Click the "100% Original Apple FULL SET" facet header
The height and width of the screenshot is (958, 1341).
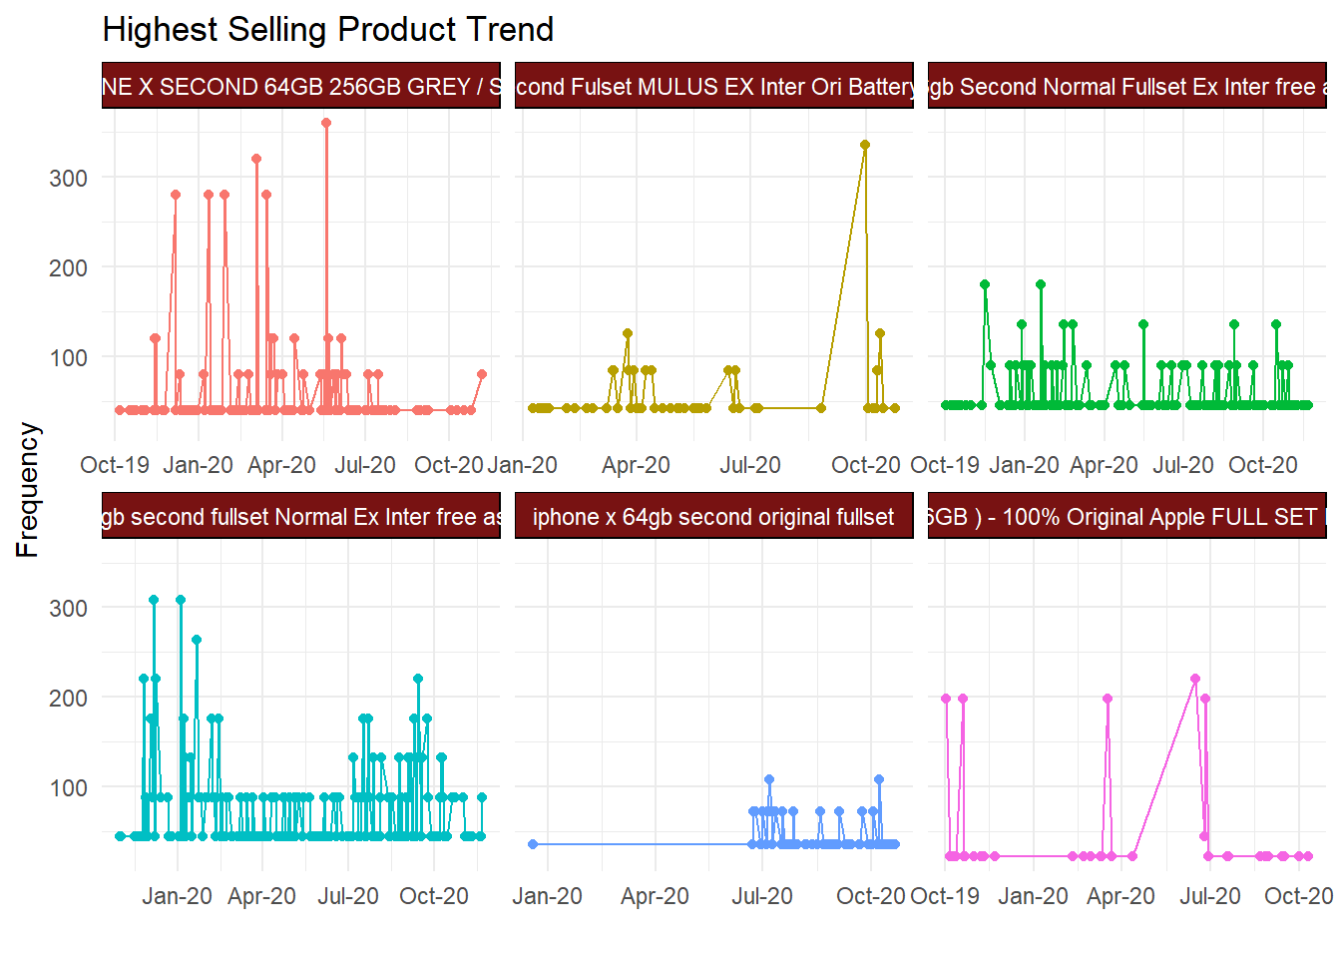[x=1126, y=517]
